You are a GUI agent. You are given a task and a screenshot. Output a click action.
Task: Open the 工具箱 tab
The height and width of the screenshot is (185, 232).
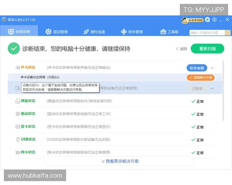coord(169,32)
